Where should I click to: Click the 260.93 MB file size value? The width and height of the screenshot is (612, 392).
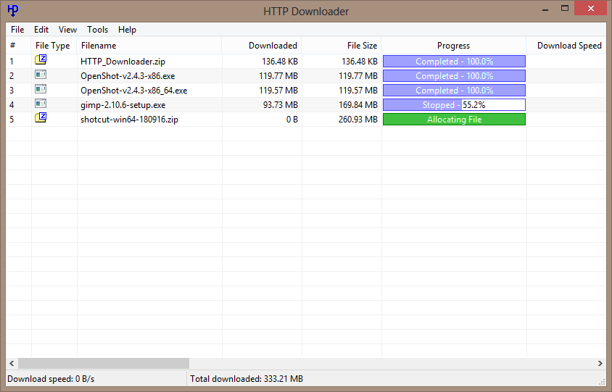[x=358, y=120]
